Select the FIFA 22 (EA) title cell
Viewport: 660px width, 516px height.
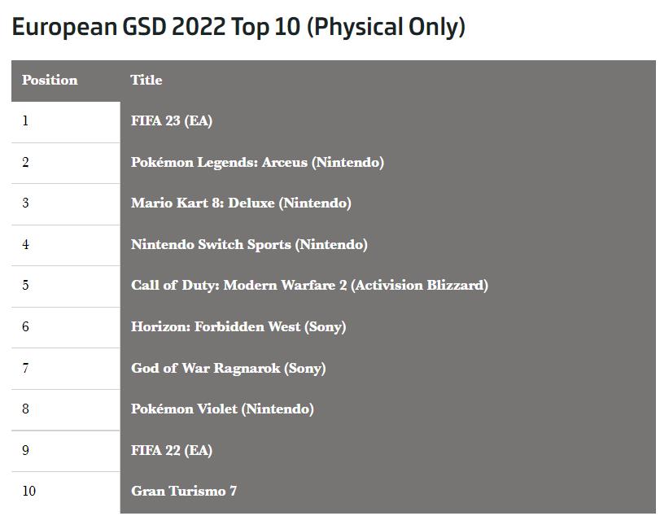point(172,450)
